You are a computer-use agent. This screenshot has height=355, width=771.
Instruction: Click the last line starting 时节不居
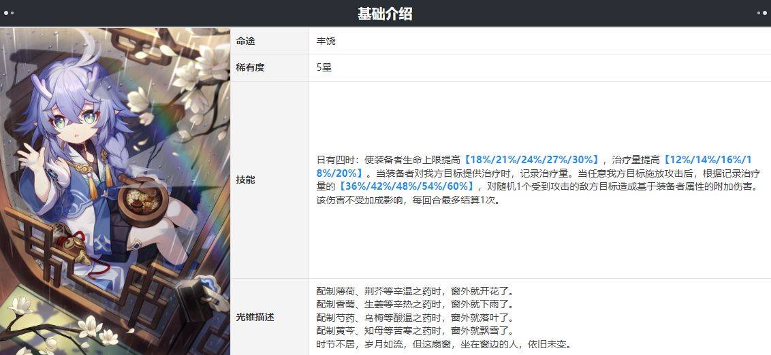(444, 345)
